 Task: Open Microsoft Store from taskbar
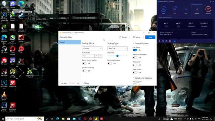pyautogui.click(x=69, y=119)
